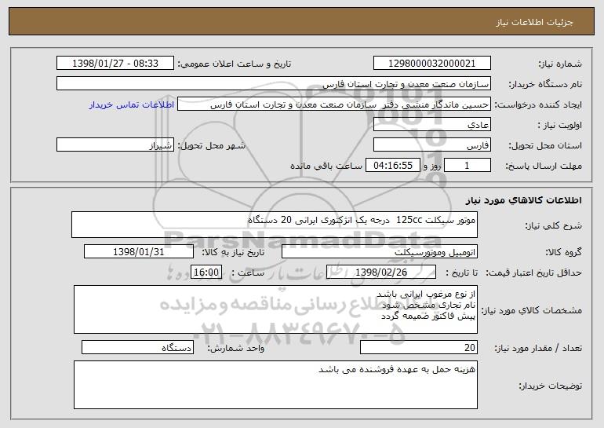The width and height of the screenshot is (604, 428).
Task: Click the remaining days field showing 1
Action: pos(468,166)
